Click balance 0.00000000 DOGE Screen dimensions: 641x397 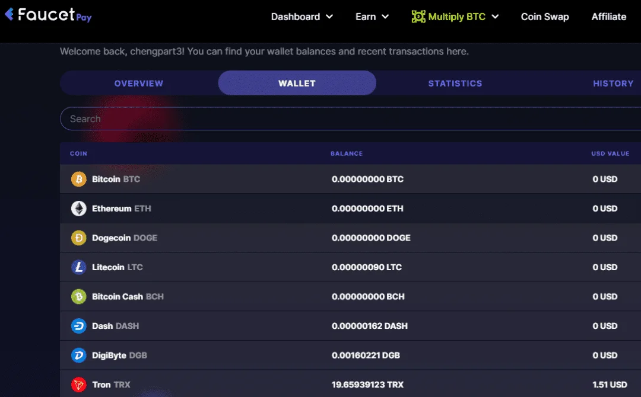pyautogui.click(x=371, y=238)
